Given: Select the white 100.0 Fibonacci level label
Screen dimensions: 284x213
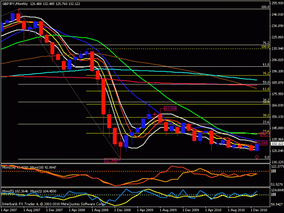Looking at the screenshot, I should pos(265,7).
